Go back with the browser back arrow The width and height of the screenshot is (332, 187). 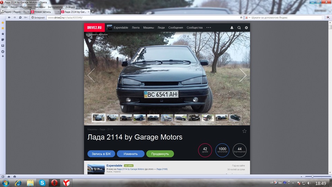point(9,17)
